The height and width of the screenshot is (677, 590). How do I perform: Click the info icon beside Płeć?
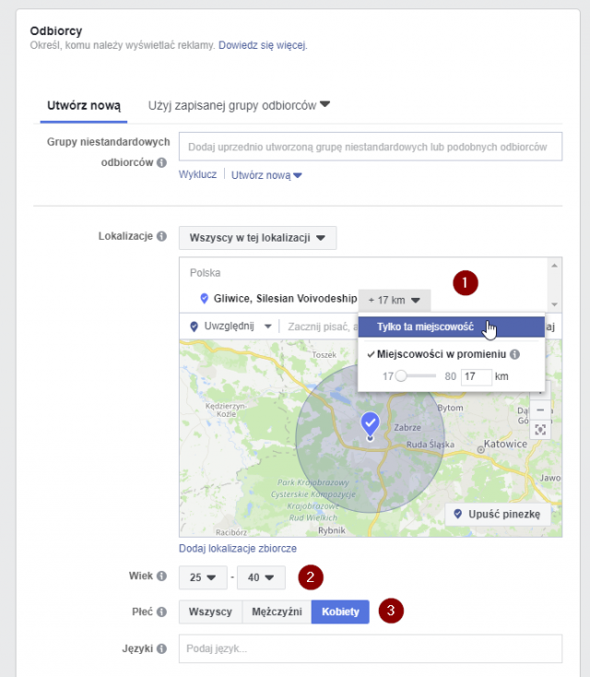click(161, 611)
